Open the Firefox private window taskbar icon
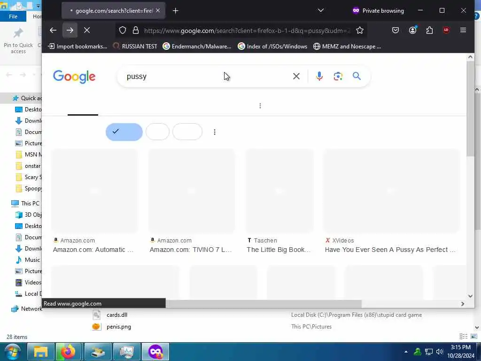This screenshot has height=361, width=481. pyautogui.click(x=155, y=352)
